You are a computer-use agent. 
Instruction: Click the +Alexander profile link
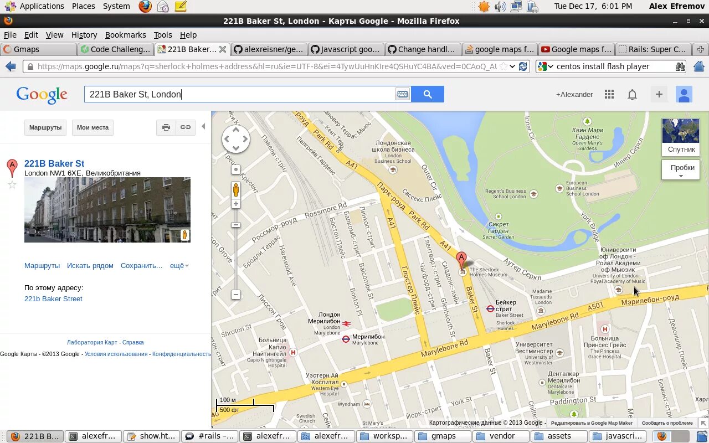coord(574,94)
